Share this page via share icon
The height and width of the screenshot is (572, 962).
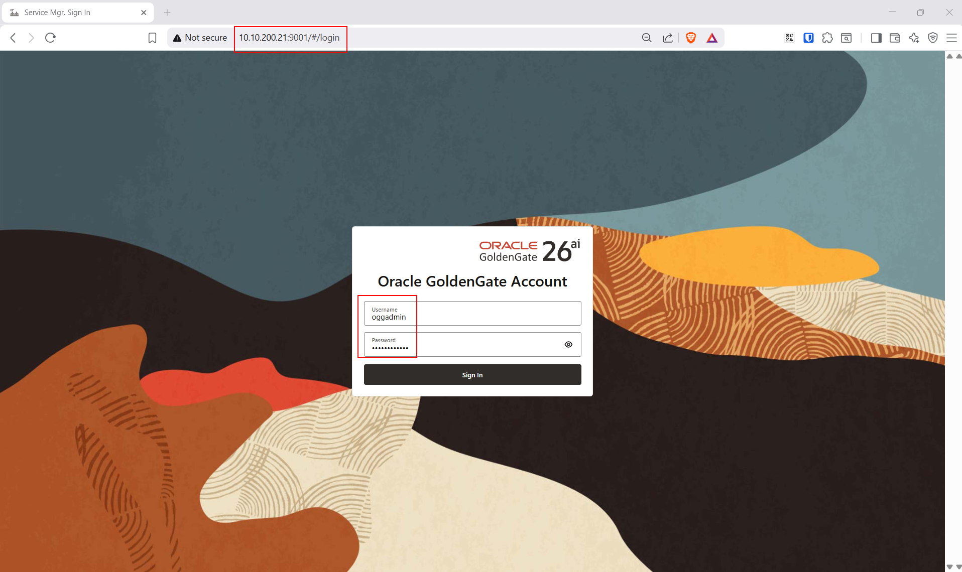[668, 38]
